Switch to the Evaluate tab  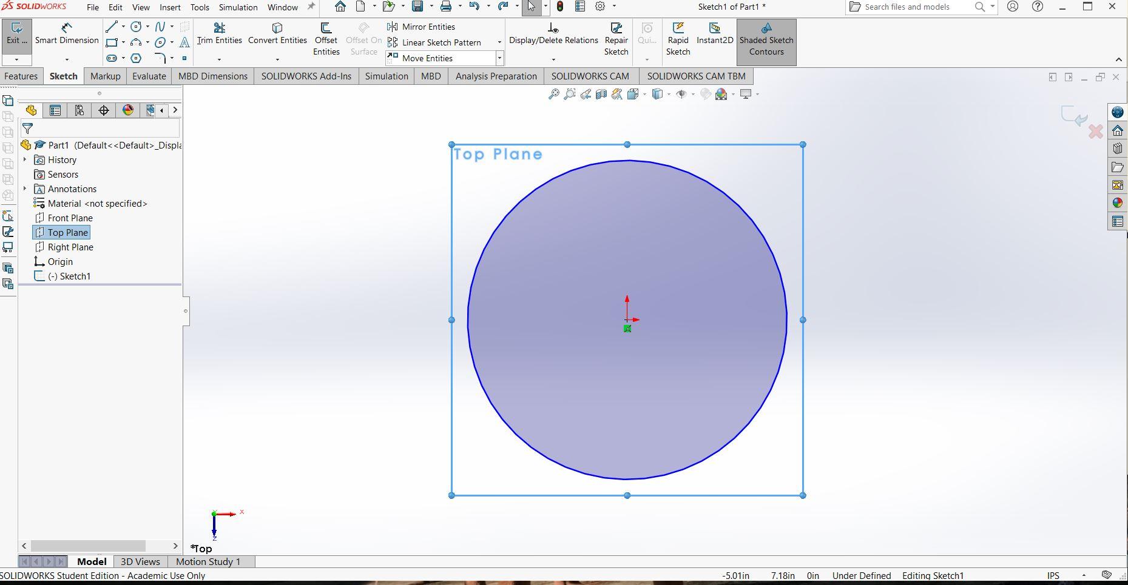click(x=149, y=76)
